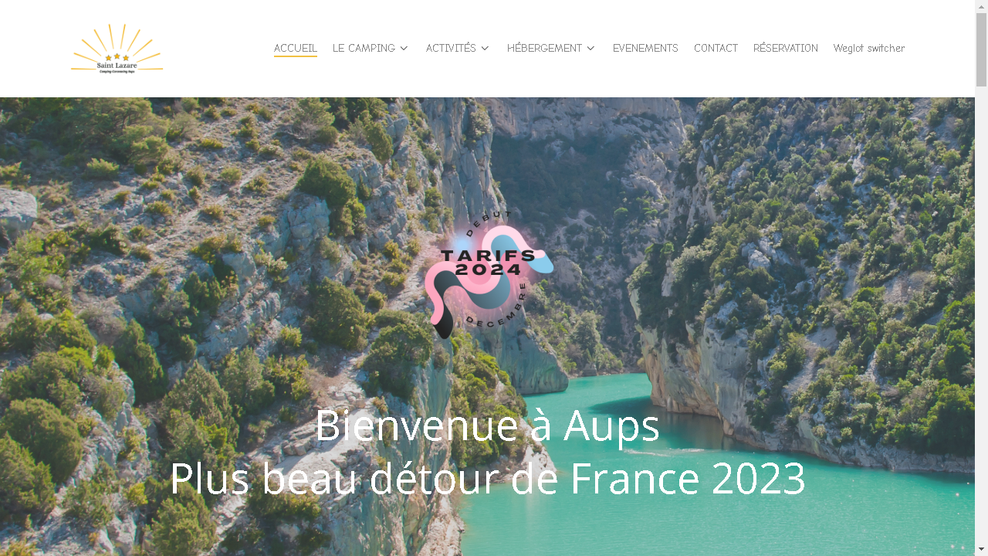
Task: Open the Hébergement menu label
Action: pos(544,49)
